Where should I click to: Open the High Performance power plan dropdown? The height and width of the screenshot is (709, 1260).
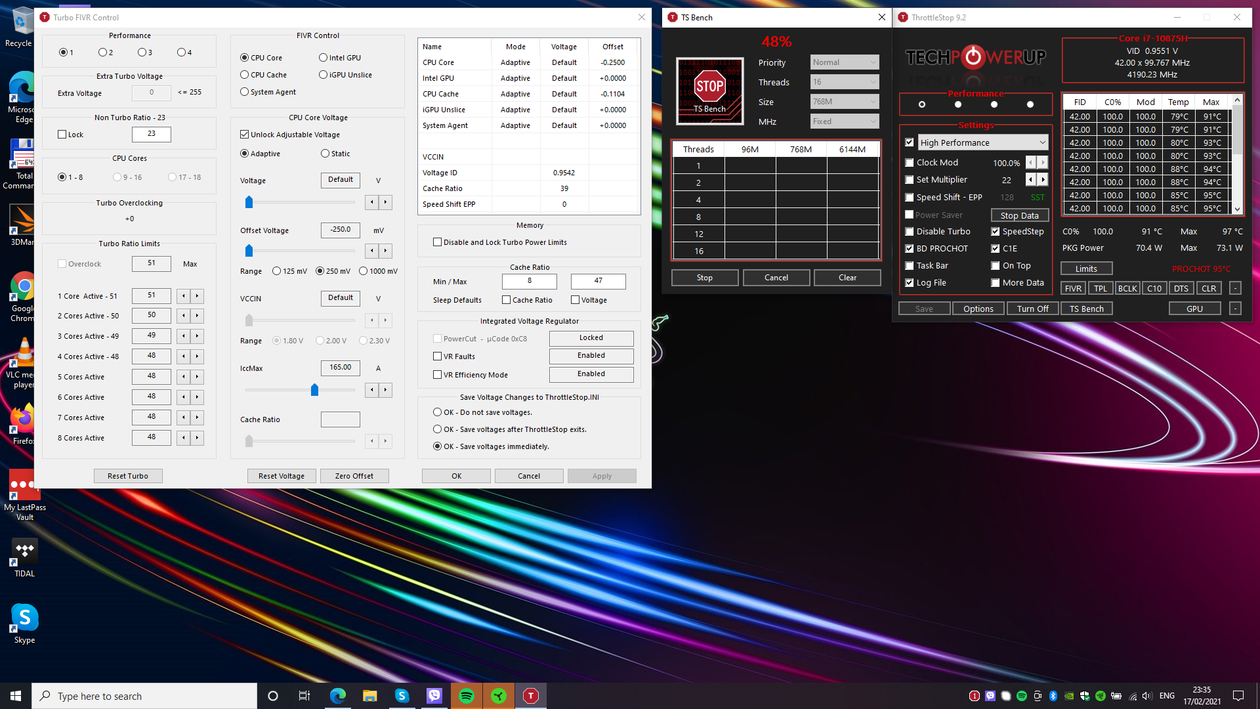(982, 142)
